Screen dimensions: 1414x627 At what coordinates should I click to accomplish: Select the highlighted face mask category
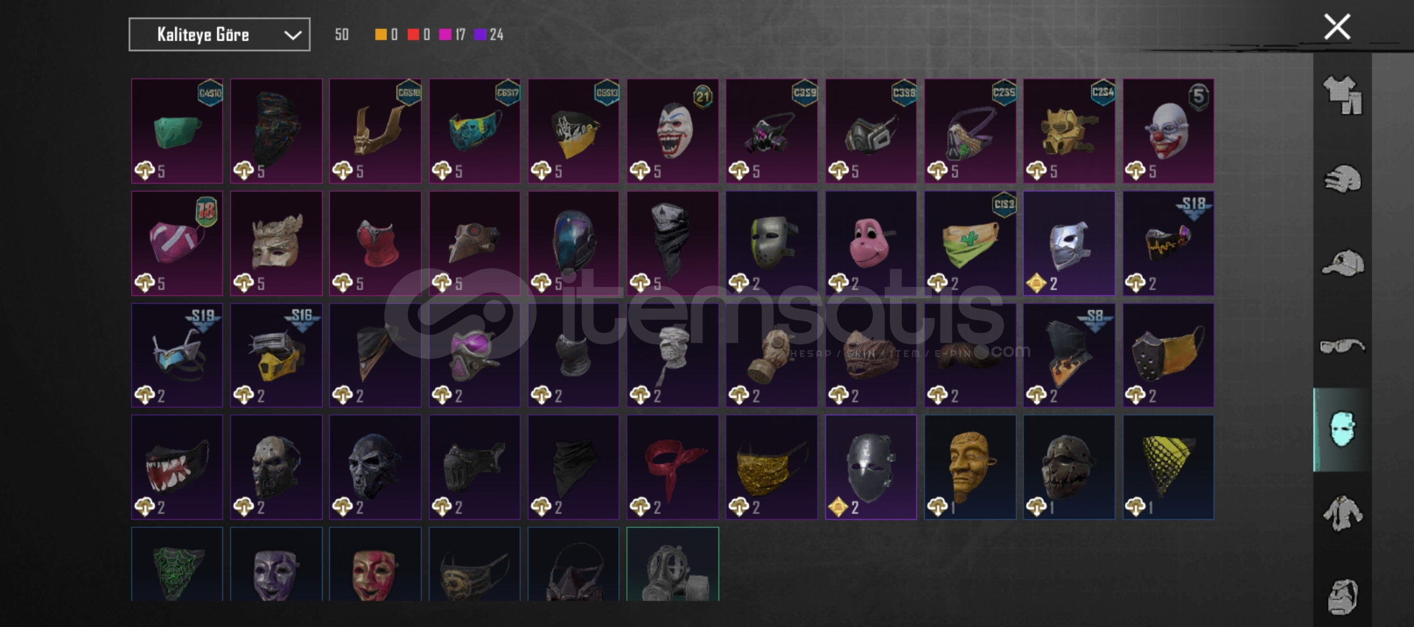(1343, 429)
